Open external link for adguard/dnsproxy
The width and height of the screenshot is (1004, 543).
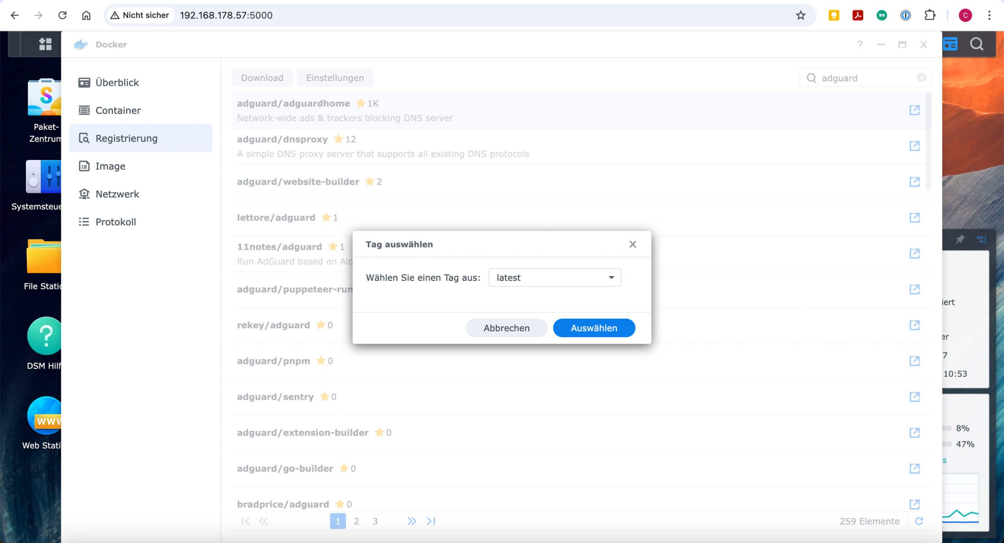tap(914, 146)
